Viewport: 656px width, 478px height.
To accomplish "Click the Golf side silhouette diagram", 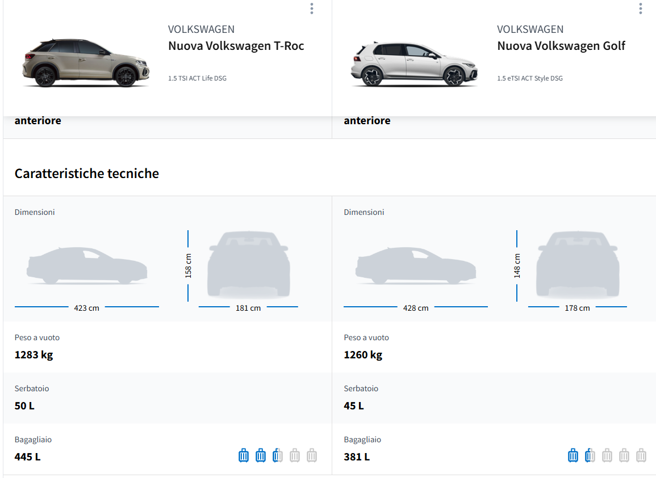I will pos(416,266).
